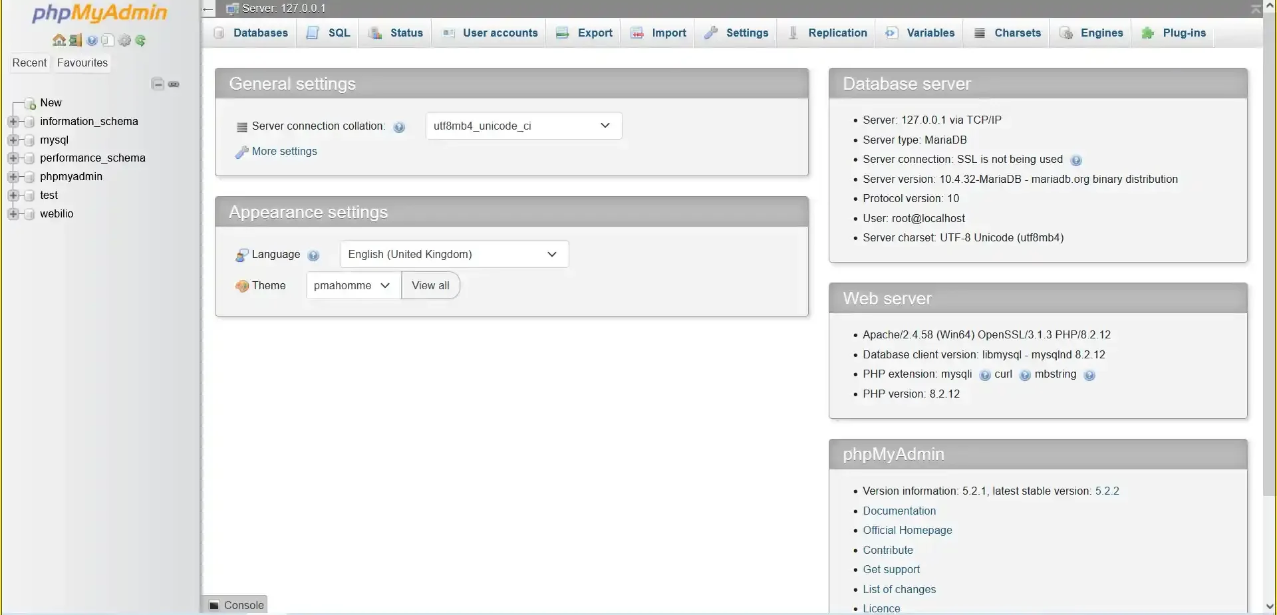Image resolution: width=1277 pixels, height=615 pixels.
Task: Click the mysql database icon
Action: [29, 140]
